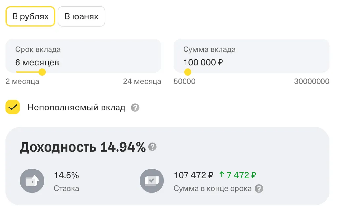The width and height of the screenshot is (338, 217).
Task: Click the «107 472 ₽» final sum
Action: tap(193, 175)
